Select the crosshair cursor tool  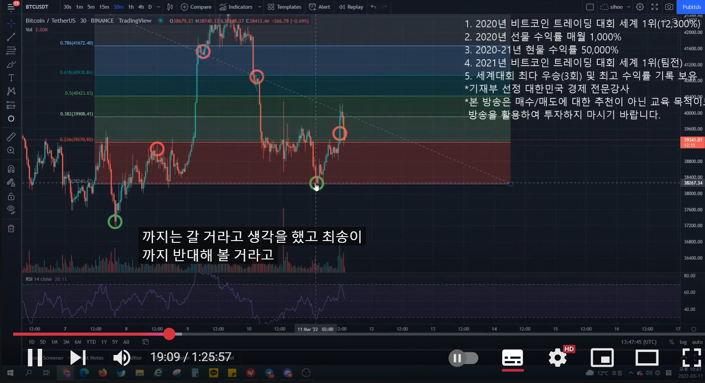click(11, 23)
